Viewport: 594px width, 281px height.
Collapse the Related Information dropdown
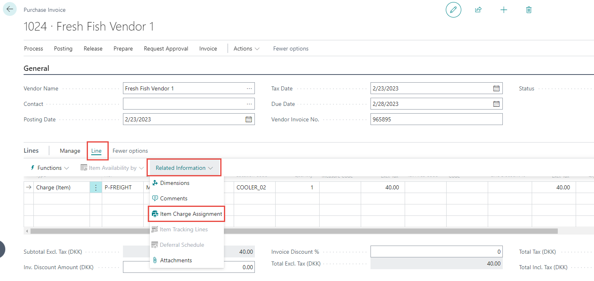tap(184, 168)
